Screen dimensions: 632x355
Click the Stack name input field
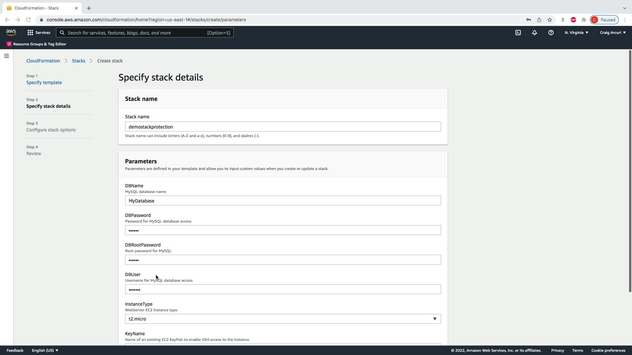(x=283, y=127)
